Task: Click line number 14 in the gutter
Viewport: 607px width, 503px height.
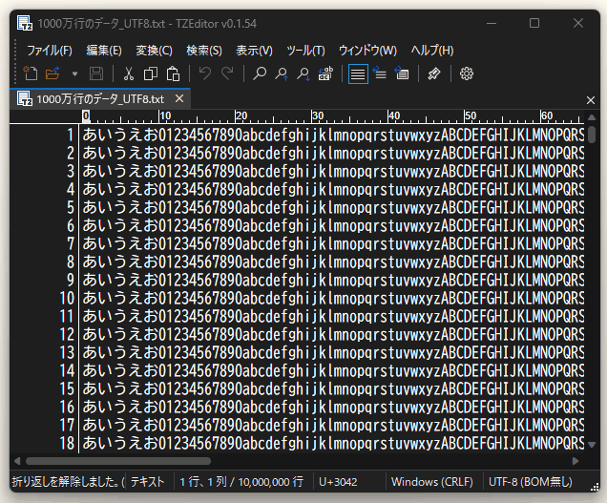Action: coord(67,370)
